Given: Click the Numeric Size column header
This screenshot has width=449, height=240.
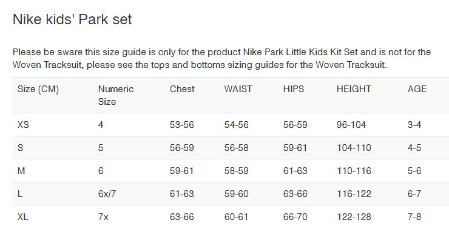Looking at the screenshot, I should point(116,95).
